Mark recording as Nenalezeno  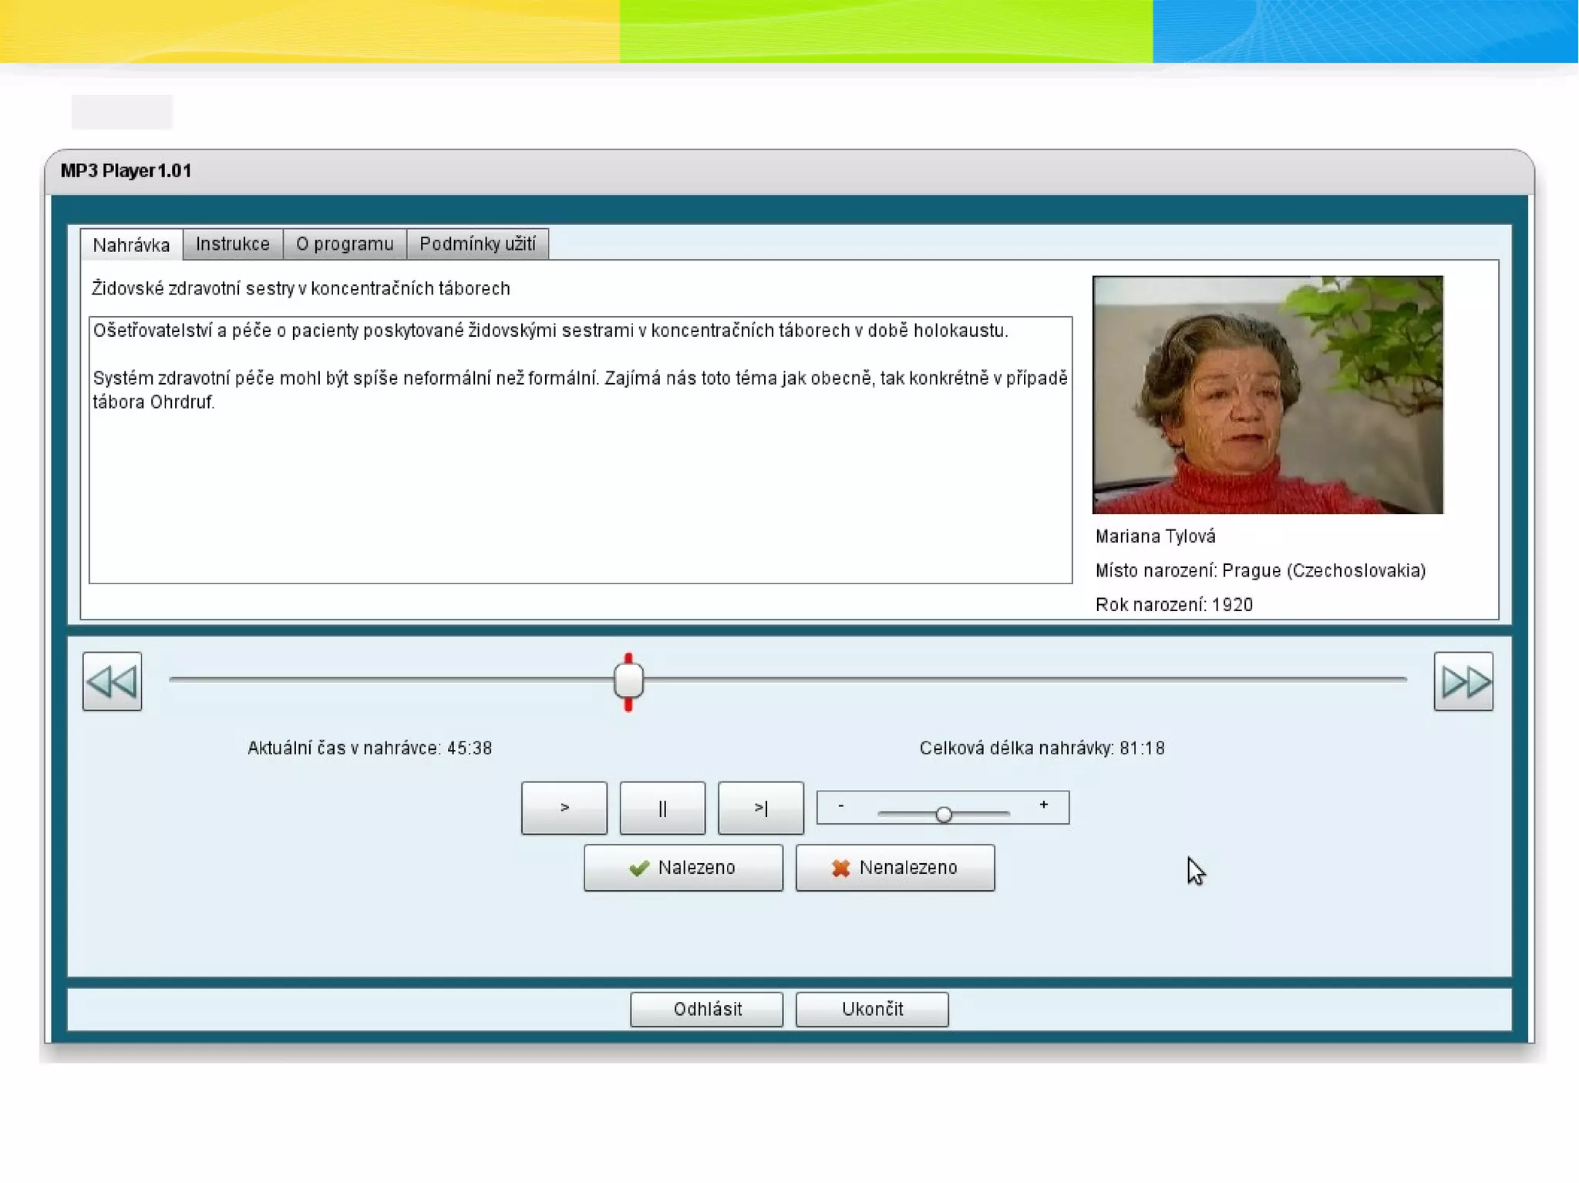(x=894, y=868)
